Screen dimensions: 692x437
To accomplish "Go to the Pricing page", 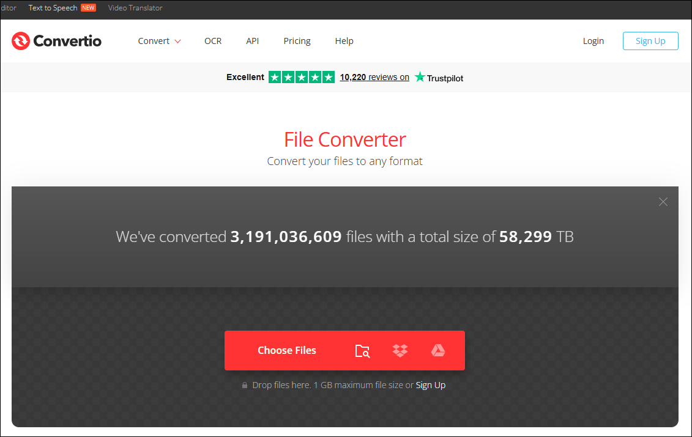I will click(x=297, y=41).
